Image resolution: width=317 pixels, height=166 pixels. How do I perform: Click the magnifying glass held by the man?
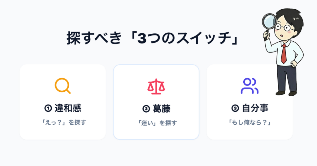coord(269,21)
